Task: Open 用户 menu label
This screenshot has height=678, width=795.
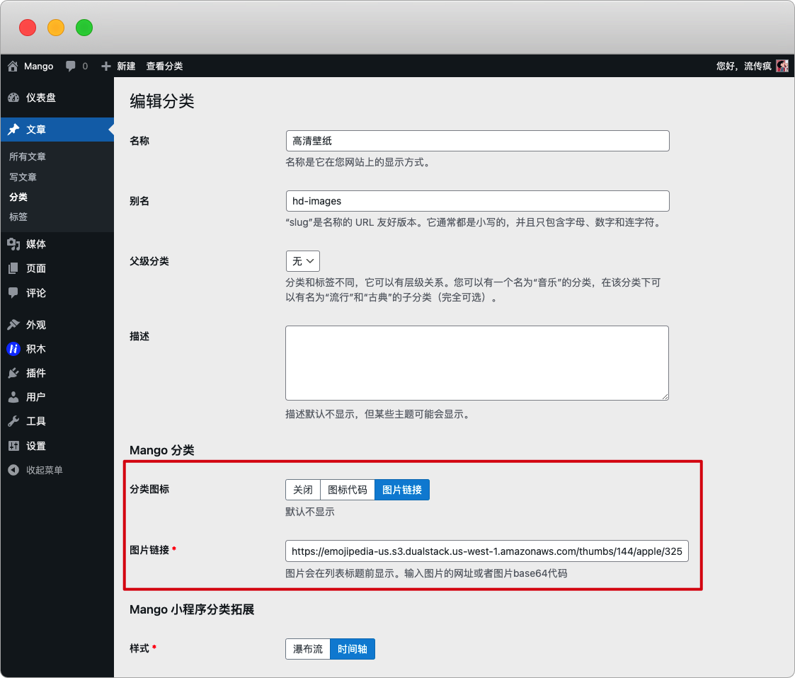Action: pyautogui.click(x=36, y=397)
